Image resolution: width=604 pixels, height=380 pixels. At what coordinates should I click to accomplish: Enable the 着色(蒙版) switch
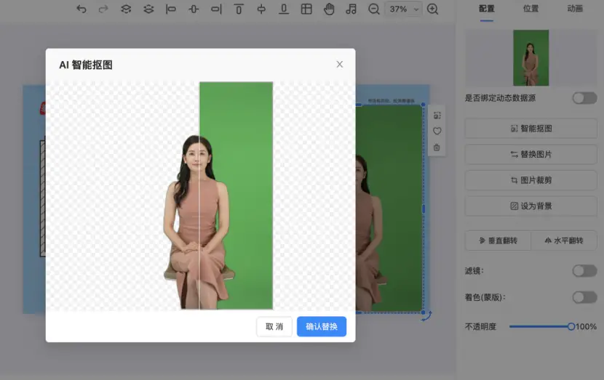[584, 297]
